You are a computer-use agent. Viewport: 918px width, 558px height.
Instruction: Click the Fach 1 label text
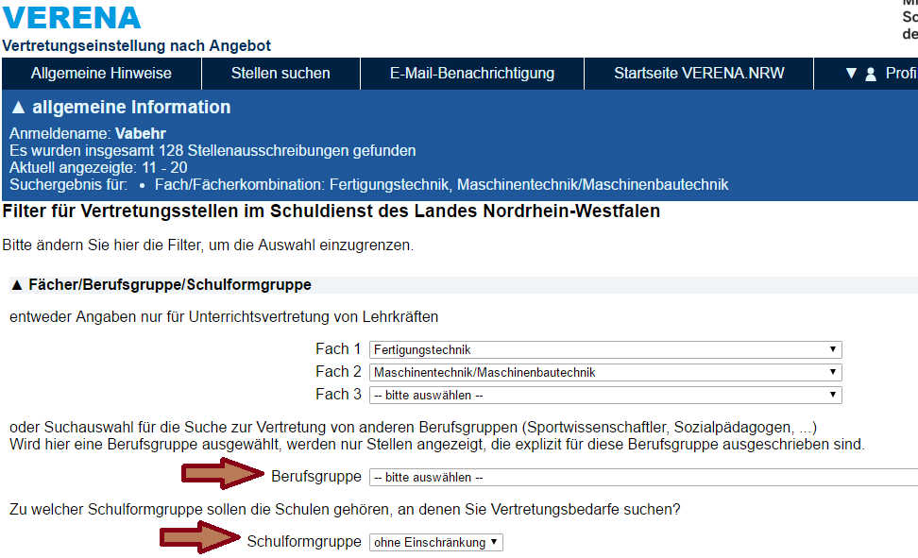pyautogui.click(x=338, y=348)
